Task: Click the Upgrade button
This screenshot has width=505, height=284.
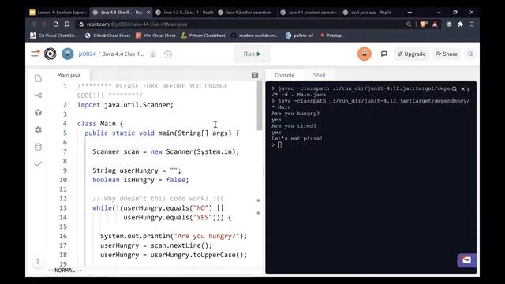Action: coord(412,54)
